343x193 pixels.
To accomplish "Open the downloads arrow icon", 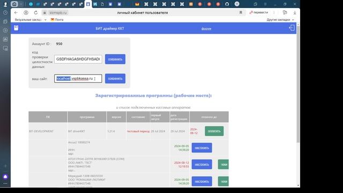I will click(x=295, y=13).
